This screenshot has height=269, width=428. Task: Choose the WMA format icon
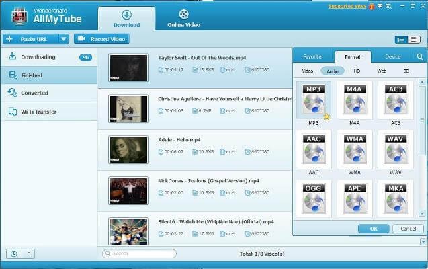(x=354, y=149)
